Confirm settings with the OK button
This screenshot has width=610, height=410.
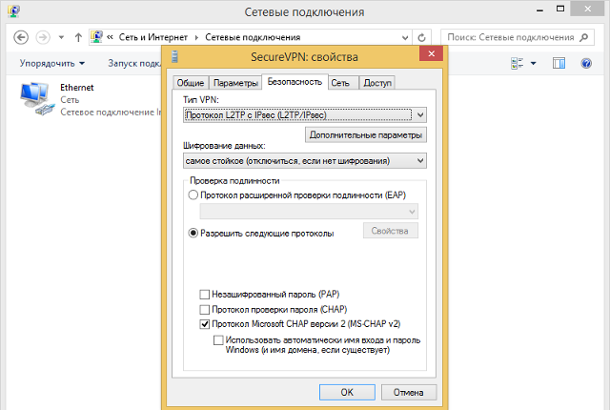347,392
